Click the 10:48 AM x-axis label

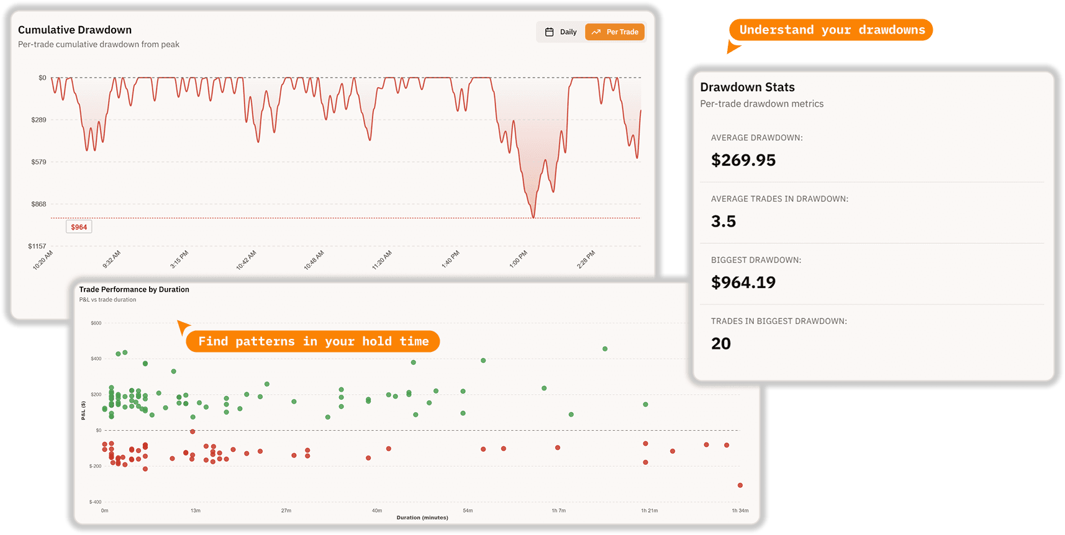point(314,260)
